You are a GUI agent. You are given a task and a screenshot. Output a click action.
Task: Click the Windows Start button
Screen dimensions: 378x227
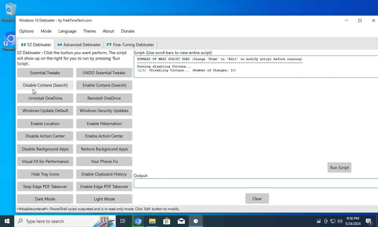(x=7, y=221)
